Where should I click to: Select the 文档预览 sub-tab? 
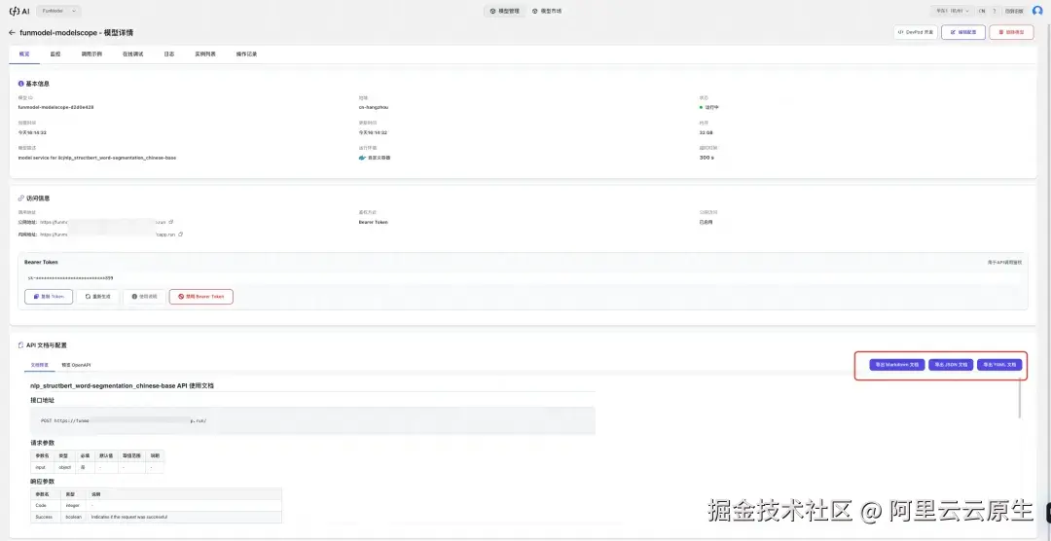(x=39, y=365)
